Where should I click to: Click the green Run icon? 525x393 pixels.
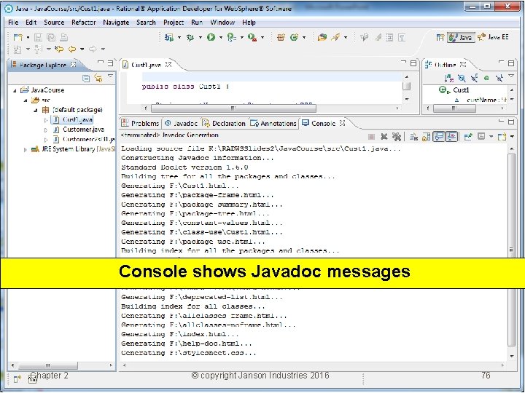click(x=211, y=37)
